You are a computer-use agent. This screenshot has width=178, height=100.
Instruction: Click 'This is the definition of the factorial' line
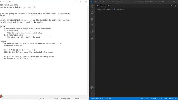point(29,52)
